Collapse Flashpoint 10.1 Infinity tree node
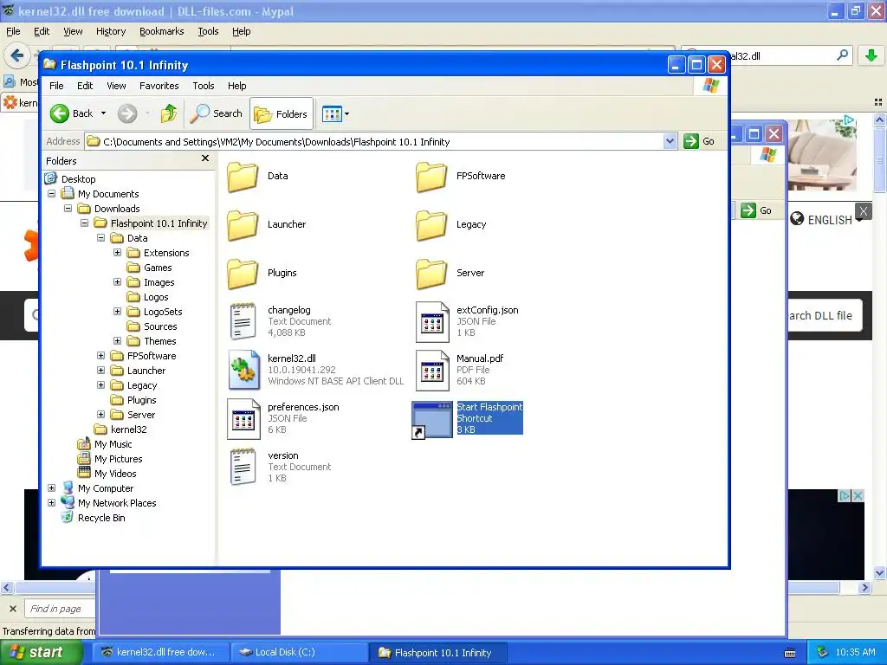 84,223
